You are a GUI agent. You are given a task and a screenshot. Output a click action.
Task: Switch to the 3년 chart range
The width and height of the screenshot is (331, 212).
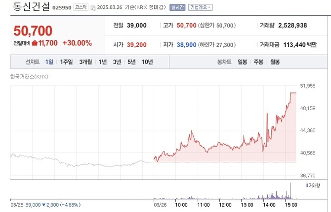tap(117, 62)
